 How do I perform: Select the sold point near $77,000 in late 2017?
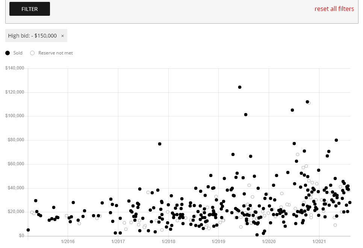click(159, 144)
